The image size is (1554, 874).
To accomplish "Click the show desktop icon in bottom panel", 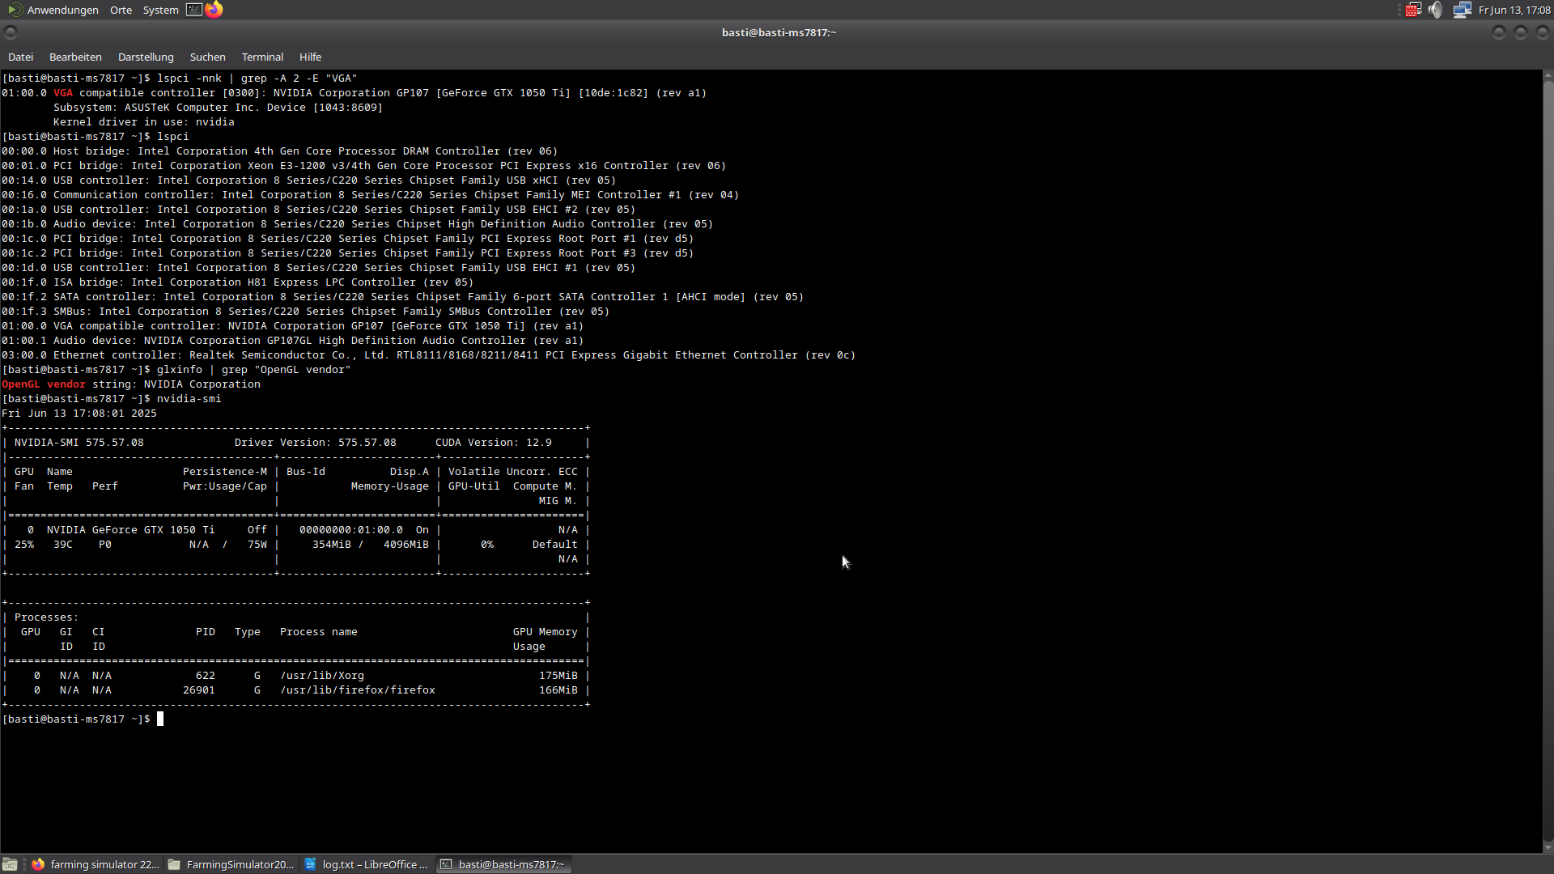I will [x=10, y=864].
